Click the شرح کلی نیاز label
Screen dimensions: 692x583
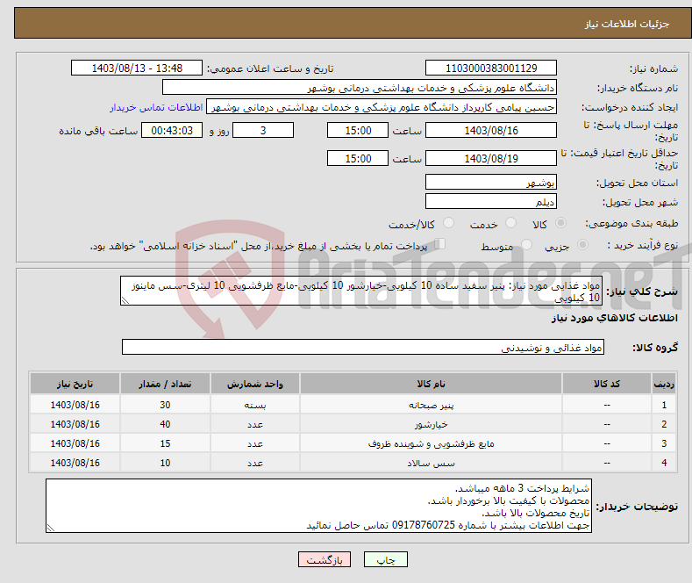(x=642, y=291)
